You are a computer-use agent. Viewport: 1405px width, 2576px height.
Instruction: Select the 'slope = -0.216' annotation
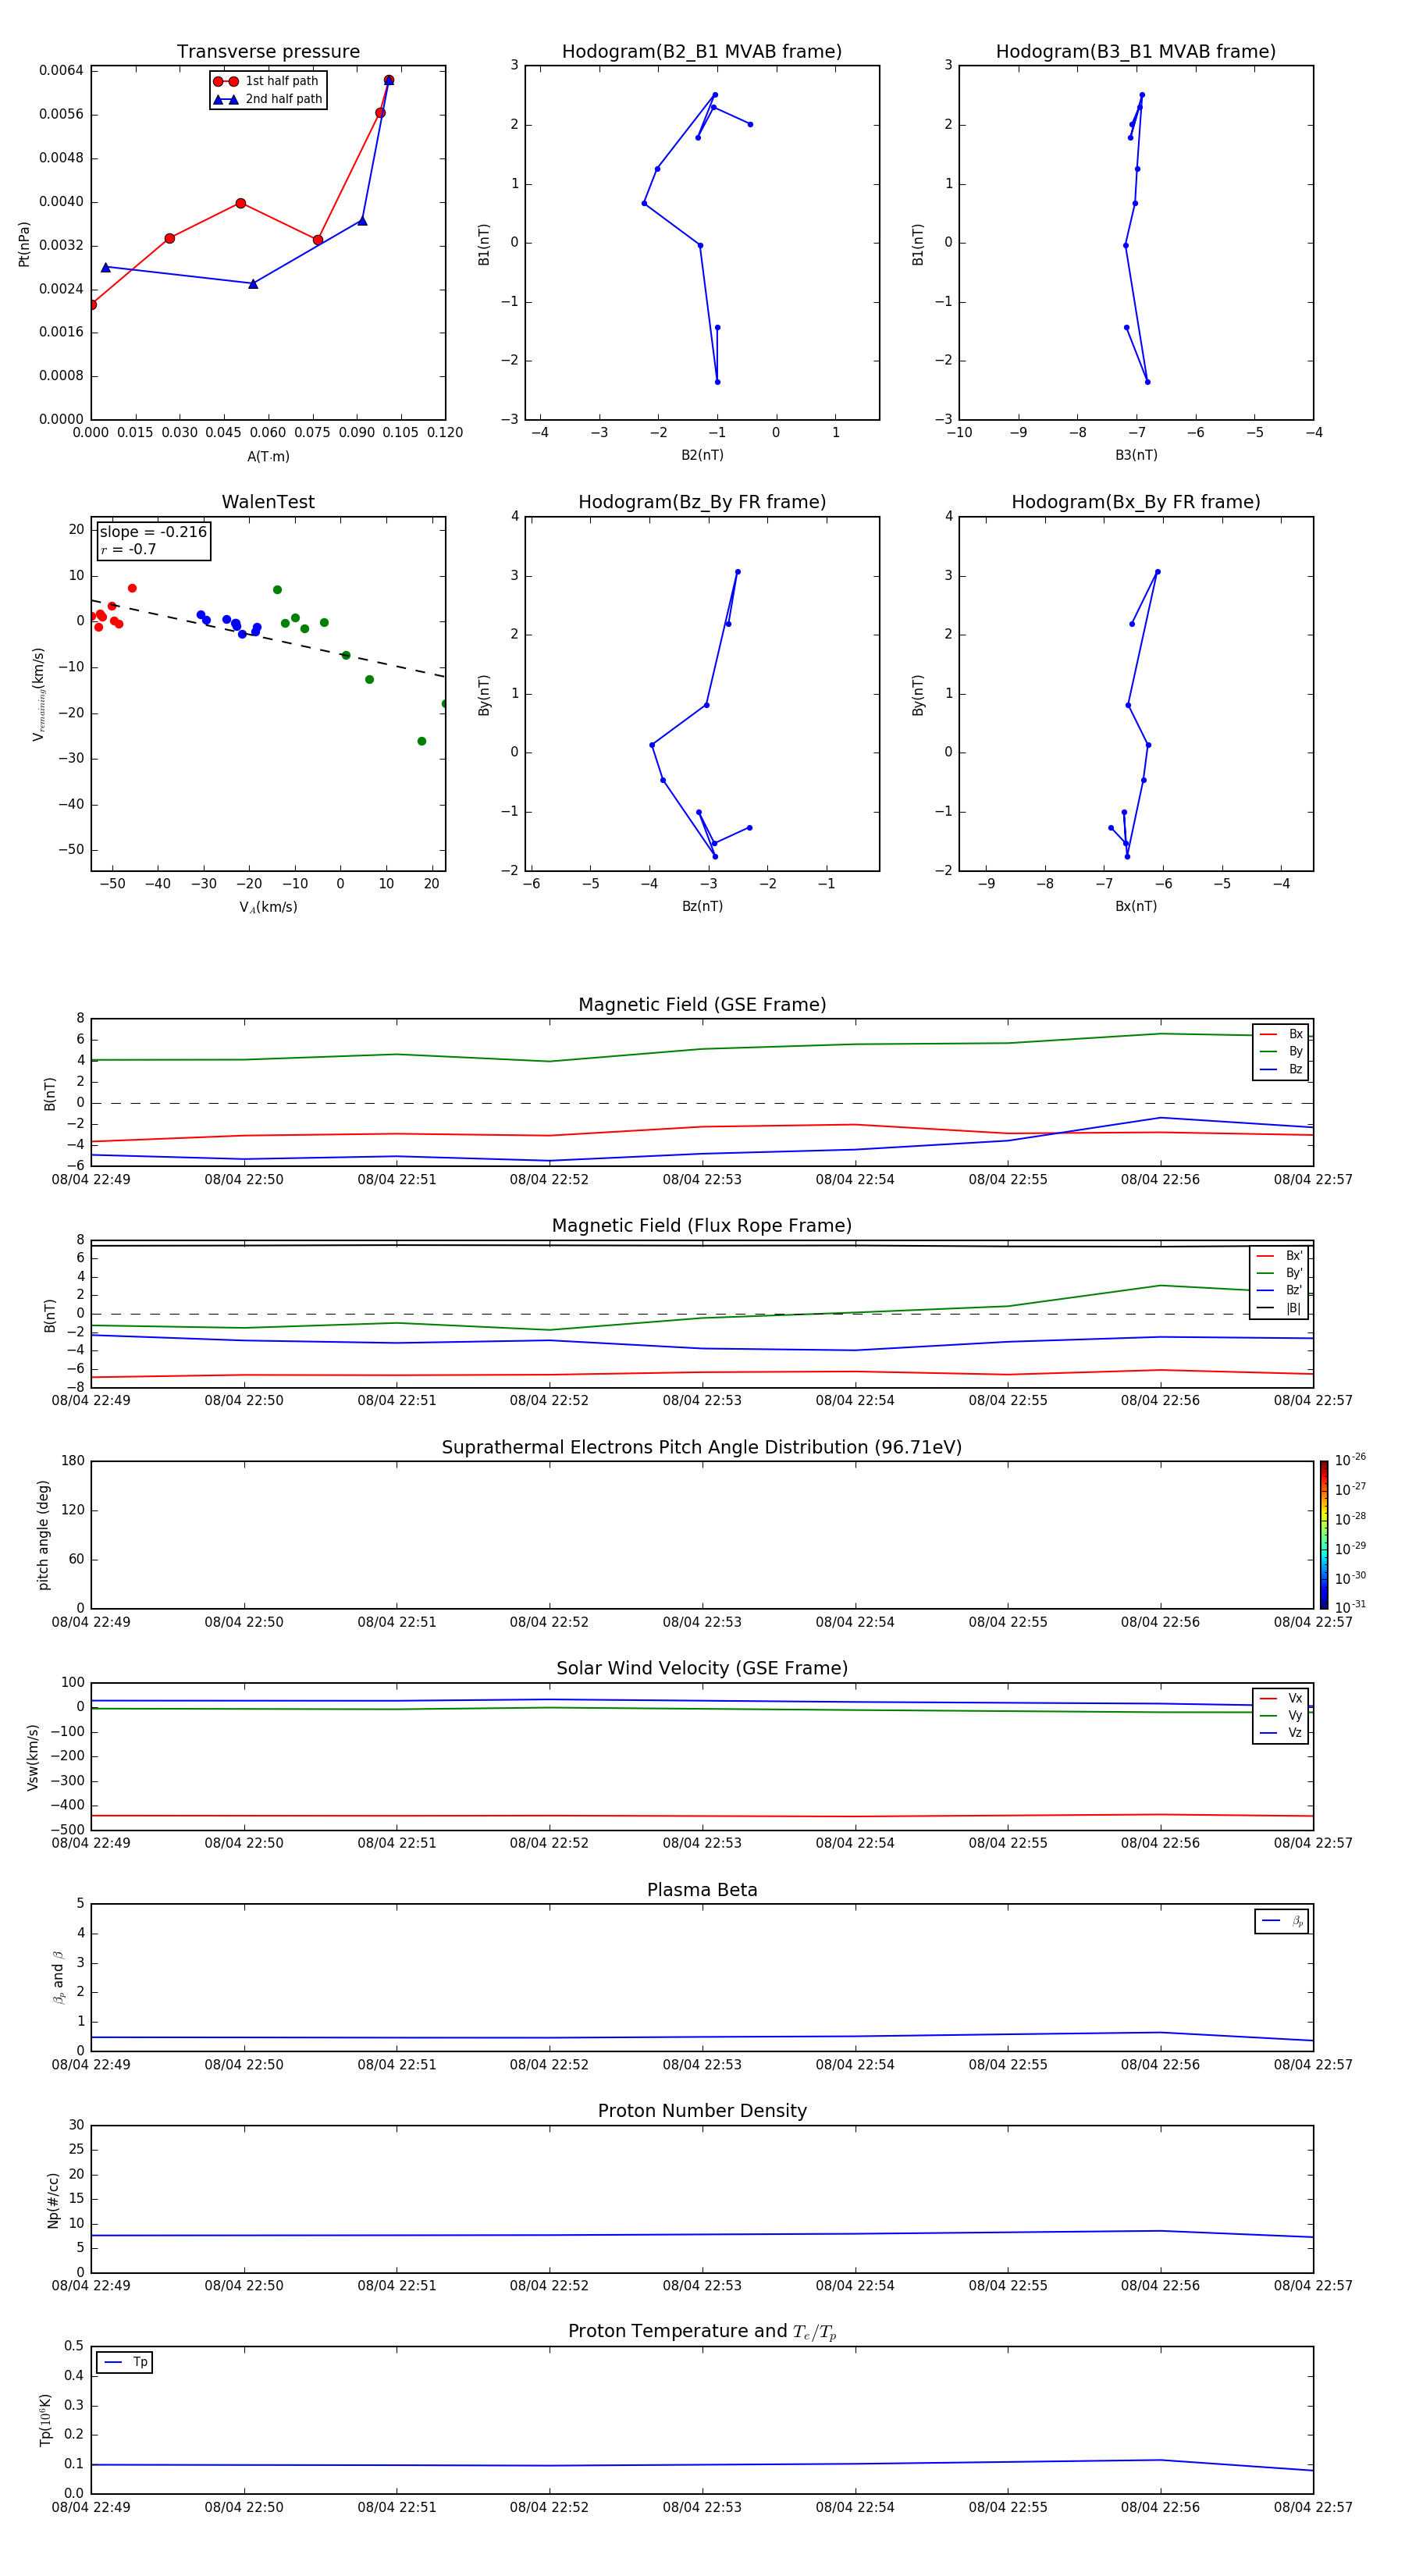153,532
